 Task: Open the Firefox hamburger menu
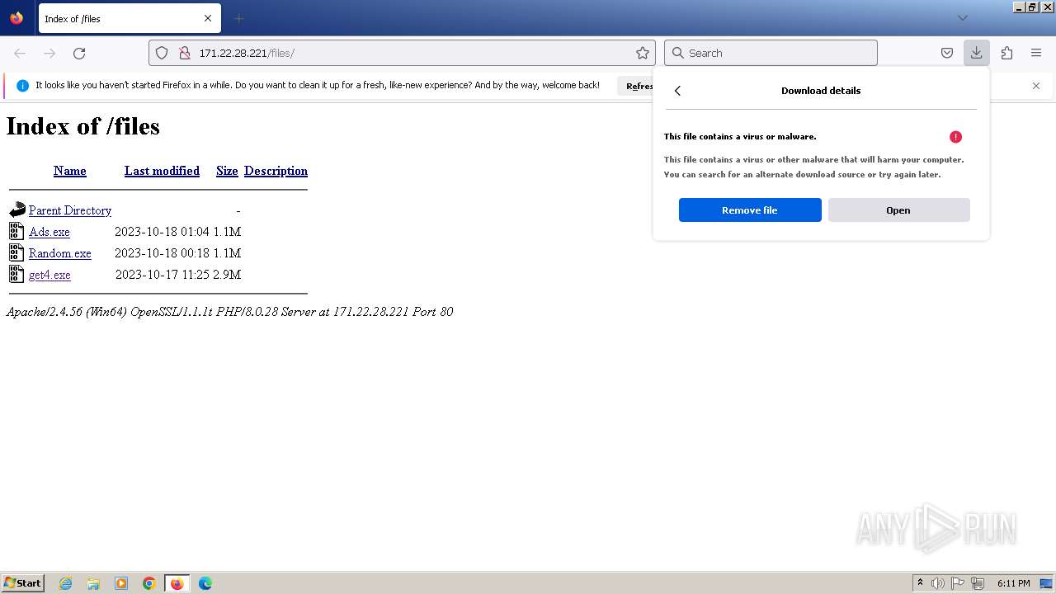pyautogui.click(x=1036, y=53)
